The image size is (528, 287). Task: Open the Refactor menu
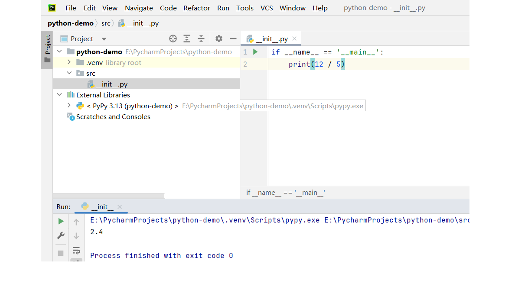click(197, 8)
